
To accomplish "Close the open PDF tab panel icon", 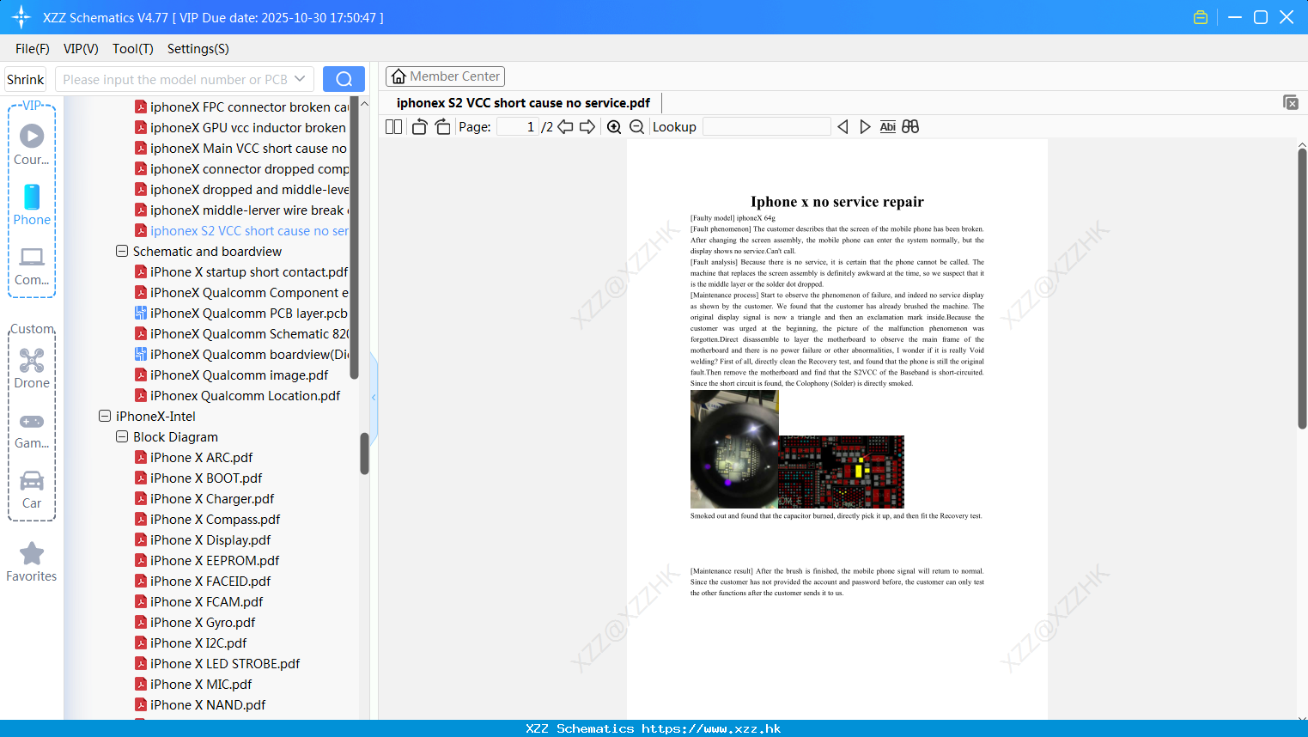I will (1290, 102).
